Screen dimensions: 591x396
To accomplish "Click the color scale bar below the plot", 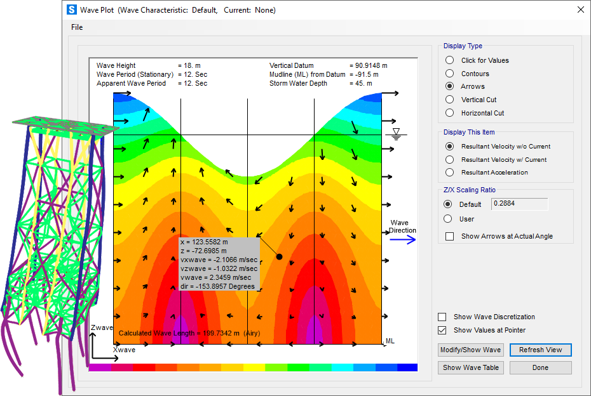I will 254,367.
